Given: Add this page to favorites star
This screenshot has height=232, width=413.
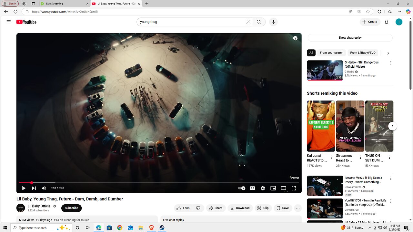Looking at the screenshot, I should click(368, 12).
